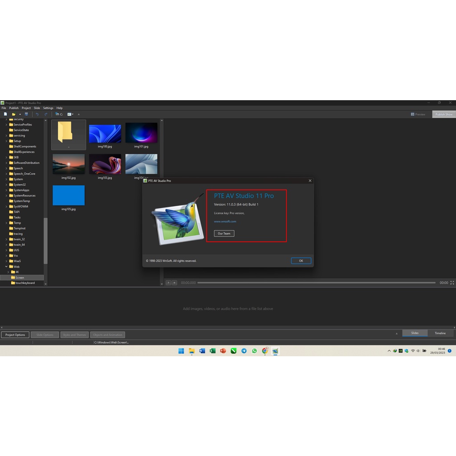Click the Our Team button

click(224, 233)
